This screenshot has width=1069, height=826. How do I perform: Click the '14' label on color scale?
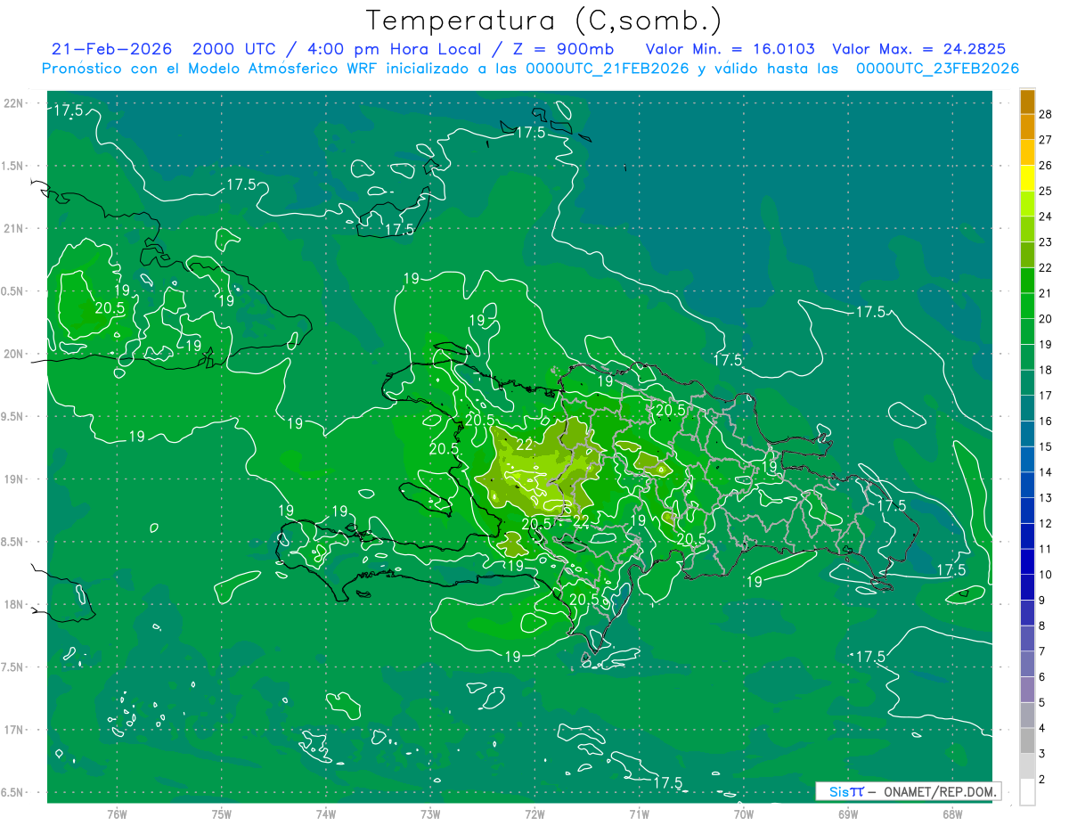(x=1045, y=472)
